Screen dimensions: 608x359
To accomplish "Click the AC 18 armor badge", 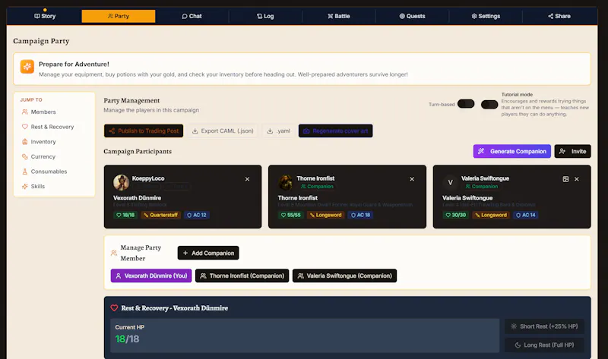I will click(x=360, y=215).
